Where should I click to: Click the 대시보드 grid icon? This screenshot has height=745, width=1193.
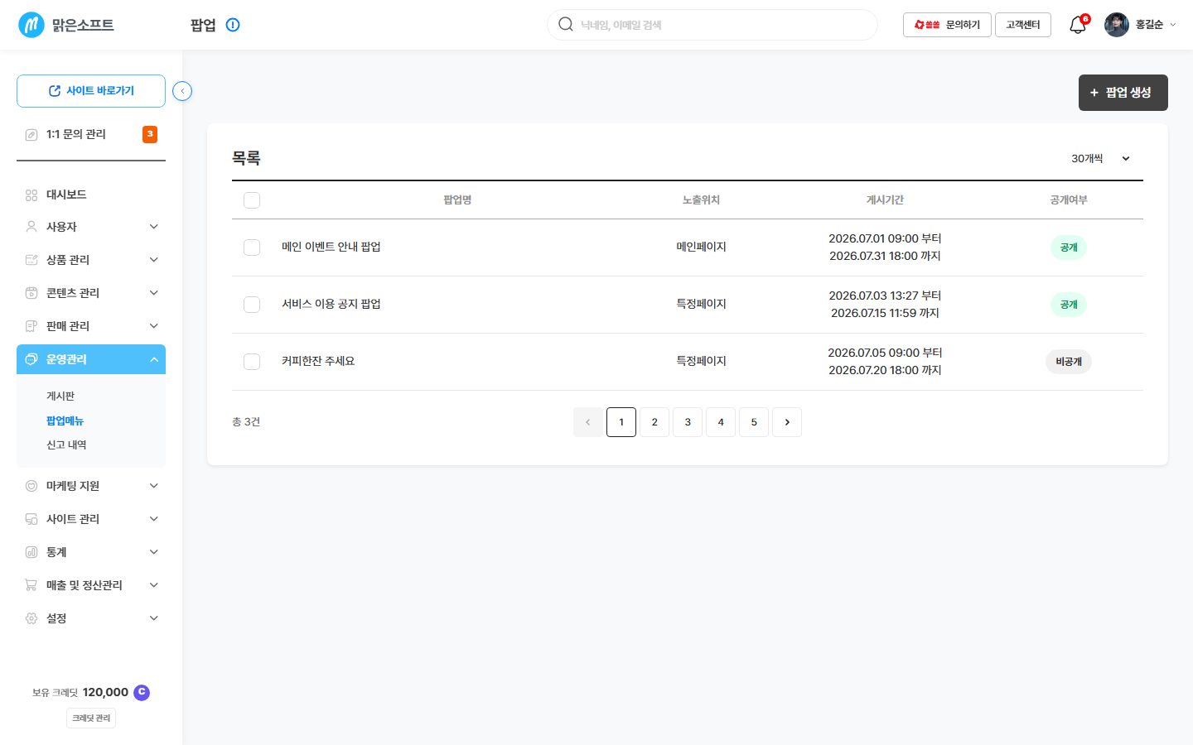(31, 195)
